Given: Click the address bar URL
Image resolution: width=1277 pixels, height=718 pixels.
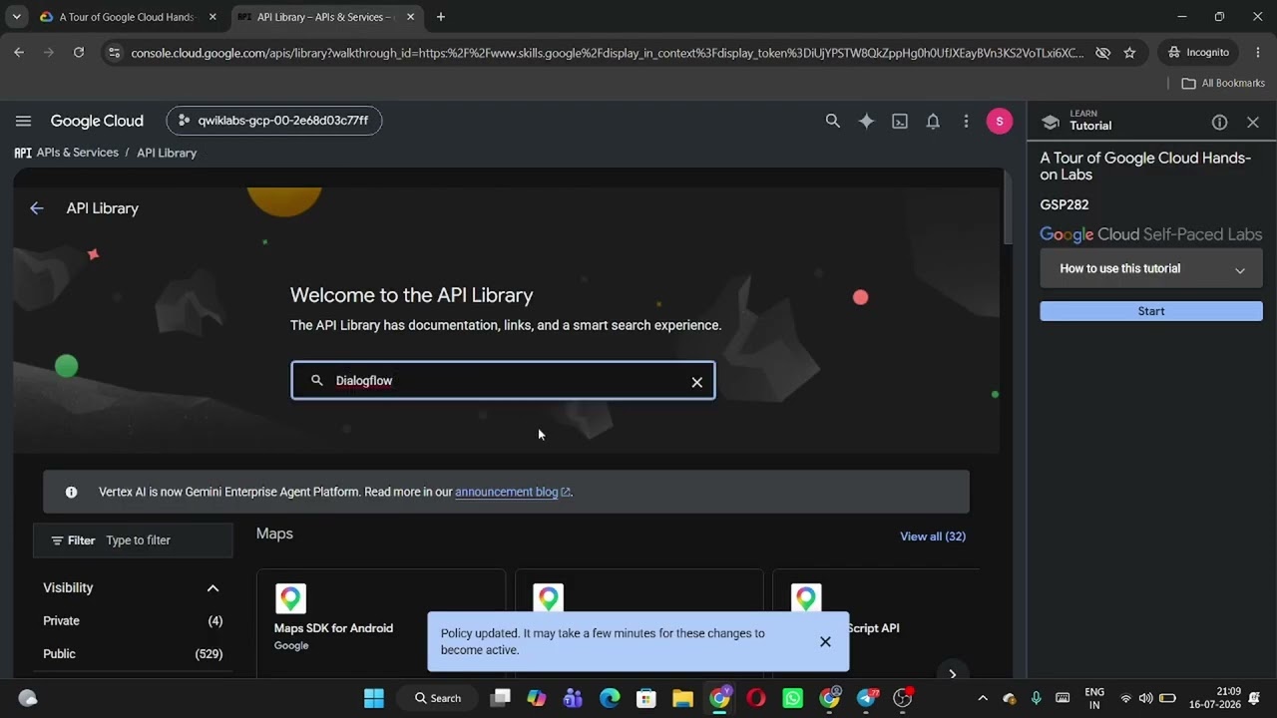Looking at the screenshot, I should 608,53.
